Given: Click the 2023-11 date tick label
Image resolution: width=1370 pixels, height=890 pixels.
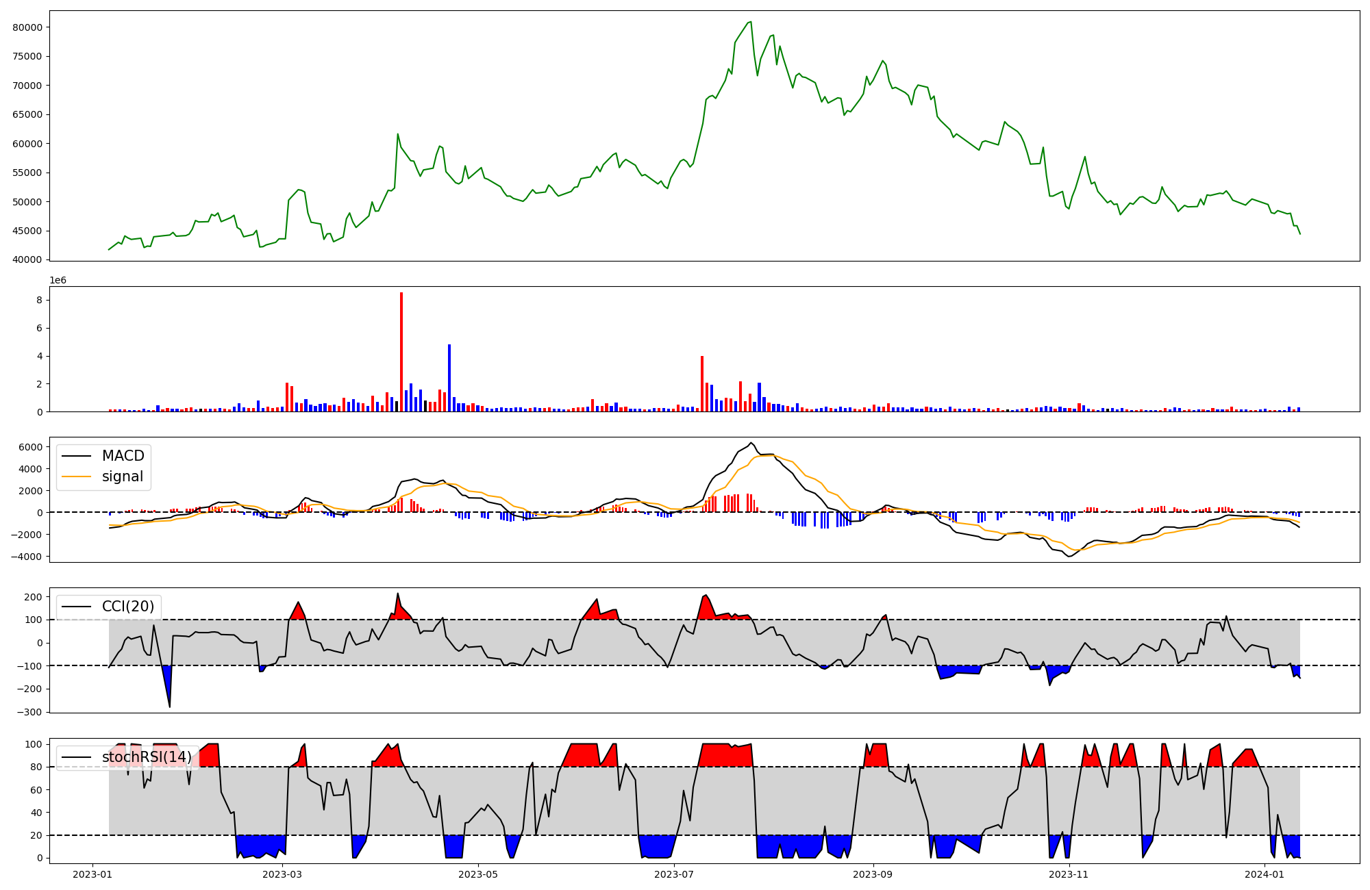Looking at the screenshot, I should (1069, 874).
